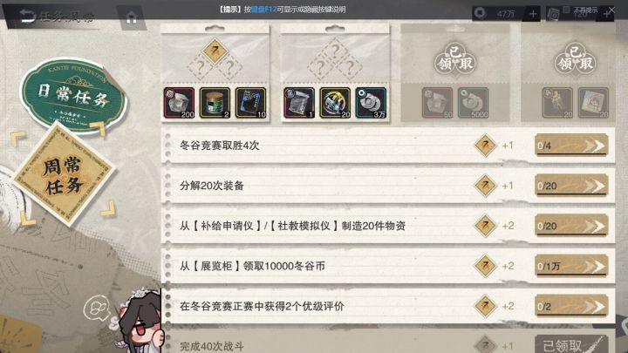
Task: Select the round emblem reward with 20
Action: (335, 103)
